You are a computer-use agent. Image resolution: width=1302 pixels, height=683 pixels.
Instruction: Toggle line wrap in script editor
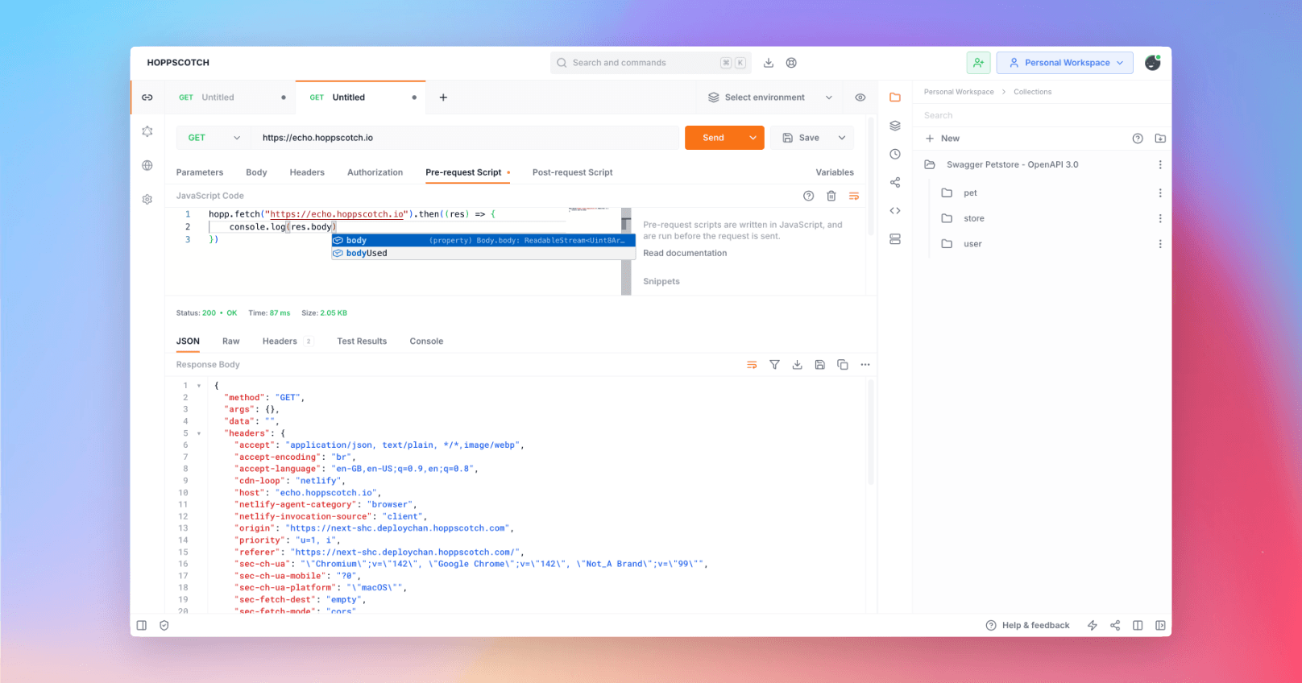click(854, 196)
